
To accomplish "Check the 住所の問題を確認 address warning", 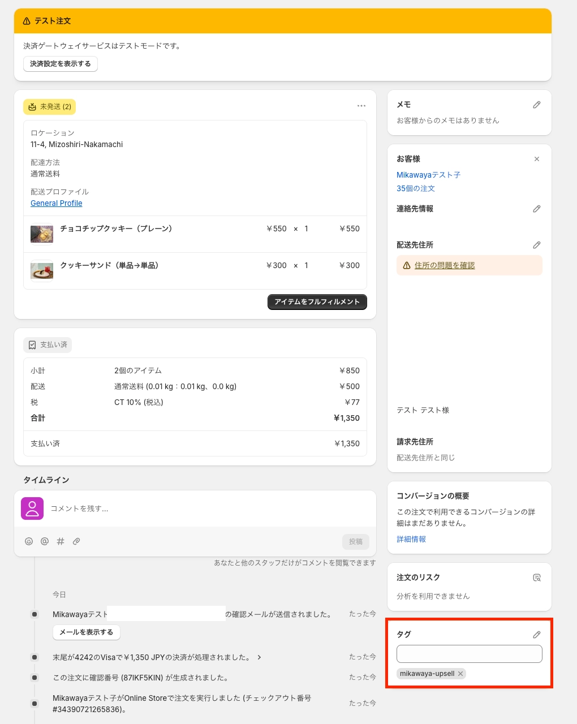I will [x=445, y=265].
